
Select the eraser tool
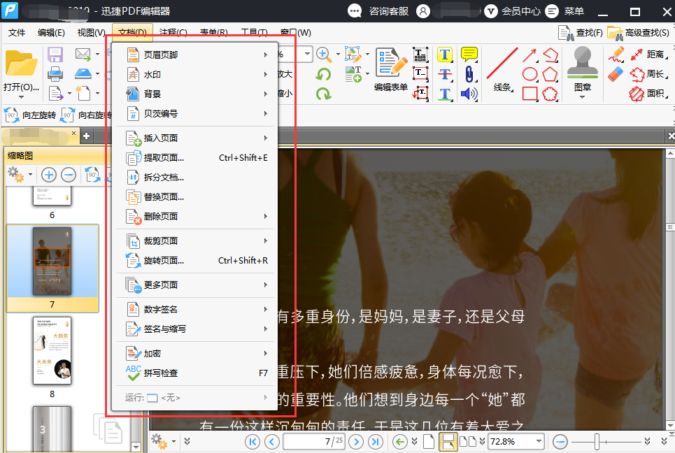(x=616, y=74)
